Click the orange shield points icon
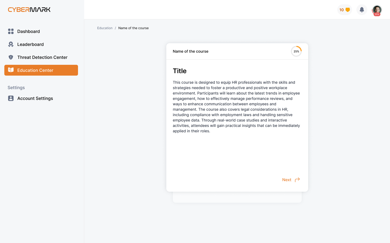Screen dimensions: 390x243 348,10
